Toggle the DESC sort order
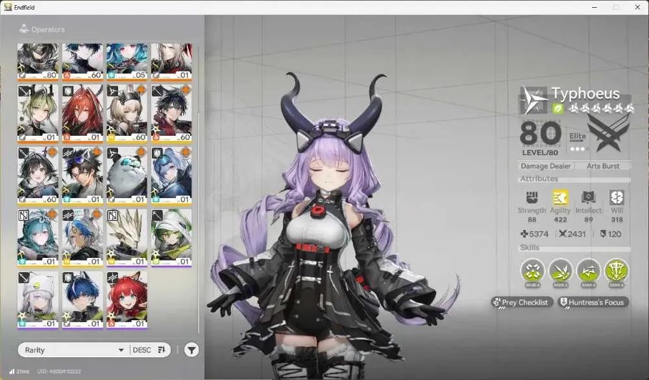 pyautogui.click(x=149, y=349)
